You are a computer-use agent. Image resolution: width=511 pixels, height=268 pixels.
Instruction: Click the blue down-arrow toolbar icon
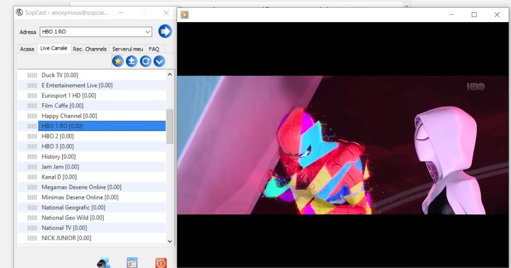159,61
